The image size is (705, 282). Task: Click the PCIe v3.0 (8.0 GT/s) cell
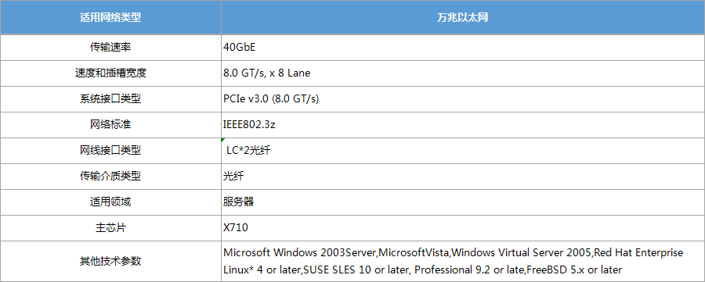[x=463, y=99]
